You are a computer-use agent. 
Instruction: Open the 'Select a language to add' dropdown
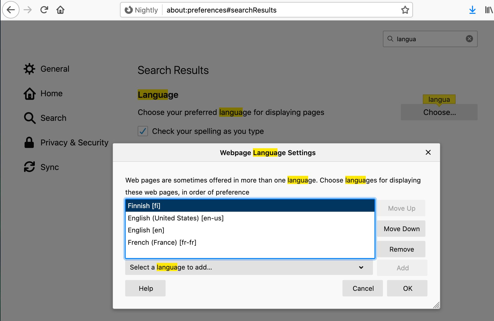(x=248, y=267)
